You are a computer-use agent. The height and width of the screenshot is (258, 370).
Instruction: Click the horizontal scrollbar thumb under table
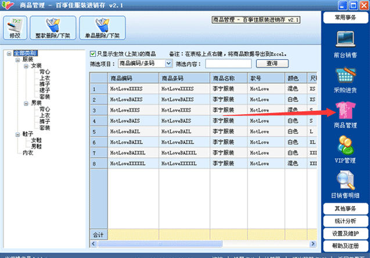pyautogui.click(x=160, y=244)
